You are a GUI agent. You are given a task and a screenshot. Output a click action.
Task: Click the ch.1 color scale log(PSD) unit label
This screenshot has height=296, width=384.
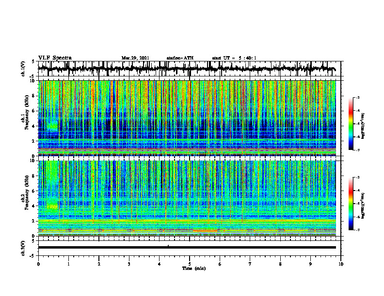[x=364, y=126]
